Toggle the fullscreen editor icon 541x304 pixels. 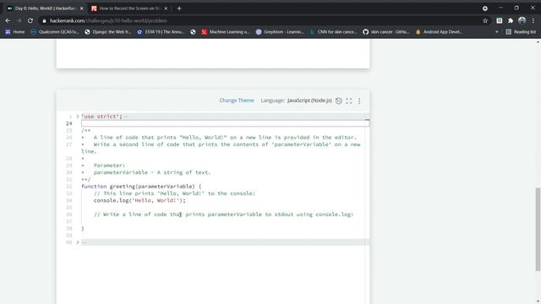tap(349, 100)
